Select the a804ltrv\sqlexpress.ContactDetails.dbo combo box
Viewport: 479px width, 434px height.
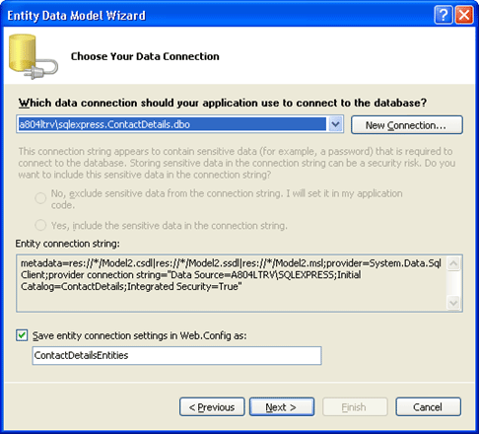click(x=179, y=124)
